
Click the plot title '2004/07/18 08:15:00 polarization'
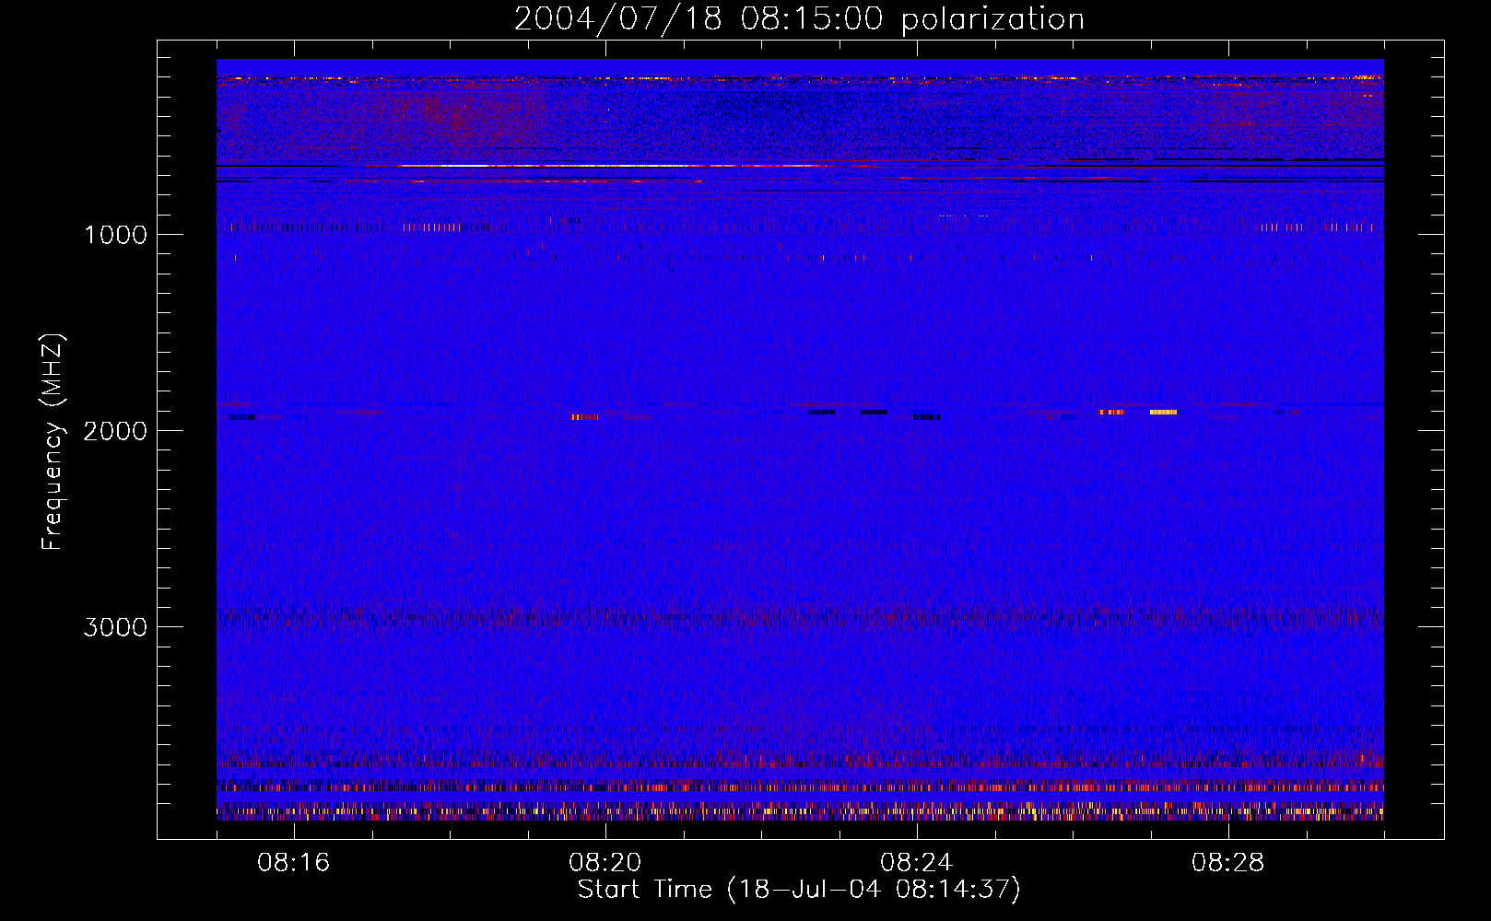click(x=799, y=19)
